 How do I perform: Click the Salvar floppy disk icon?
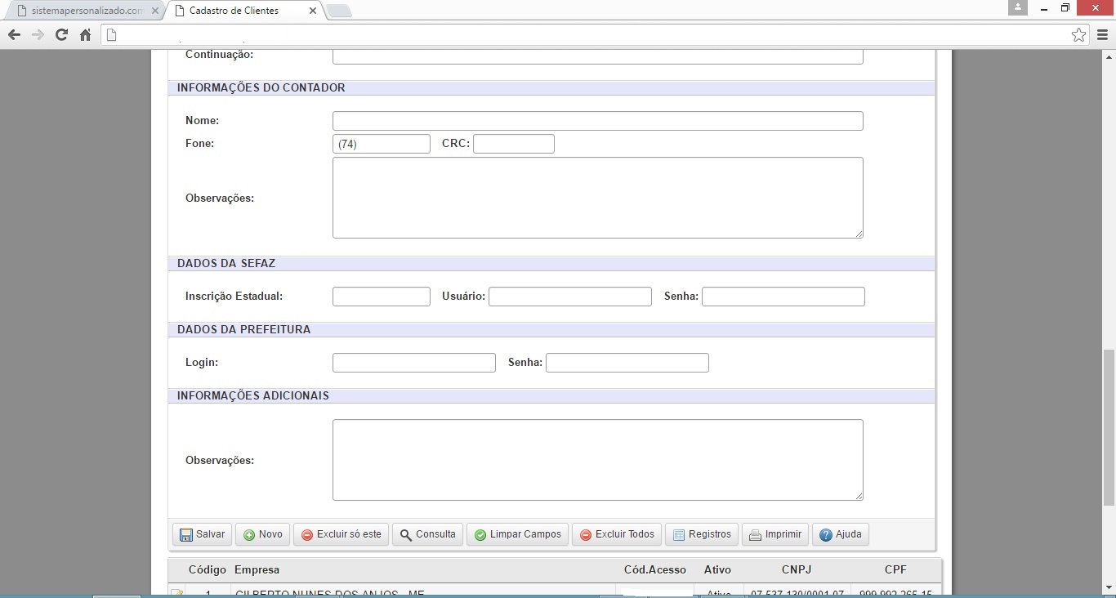pyautogui.click(x=186, y=535)
